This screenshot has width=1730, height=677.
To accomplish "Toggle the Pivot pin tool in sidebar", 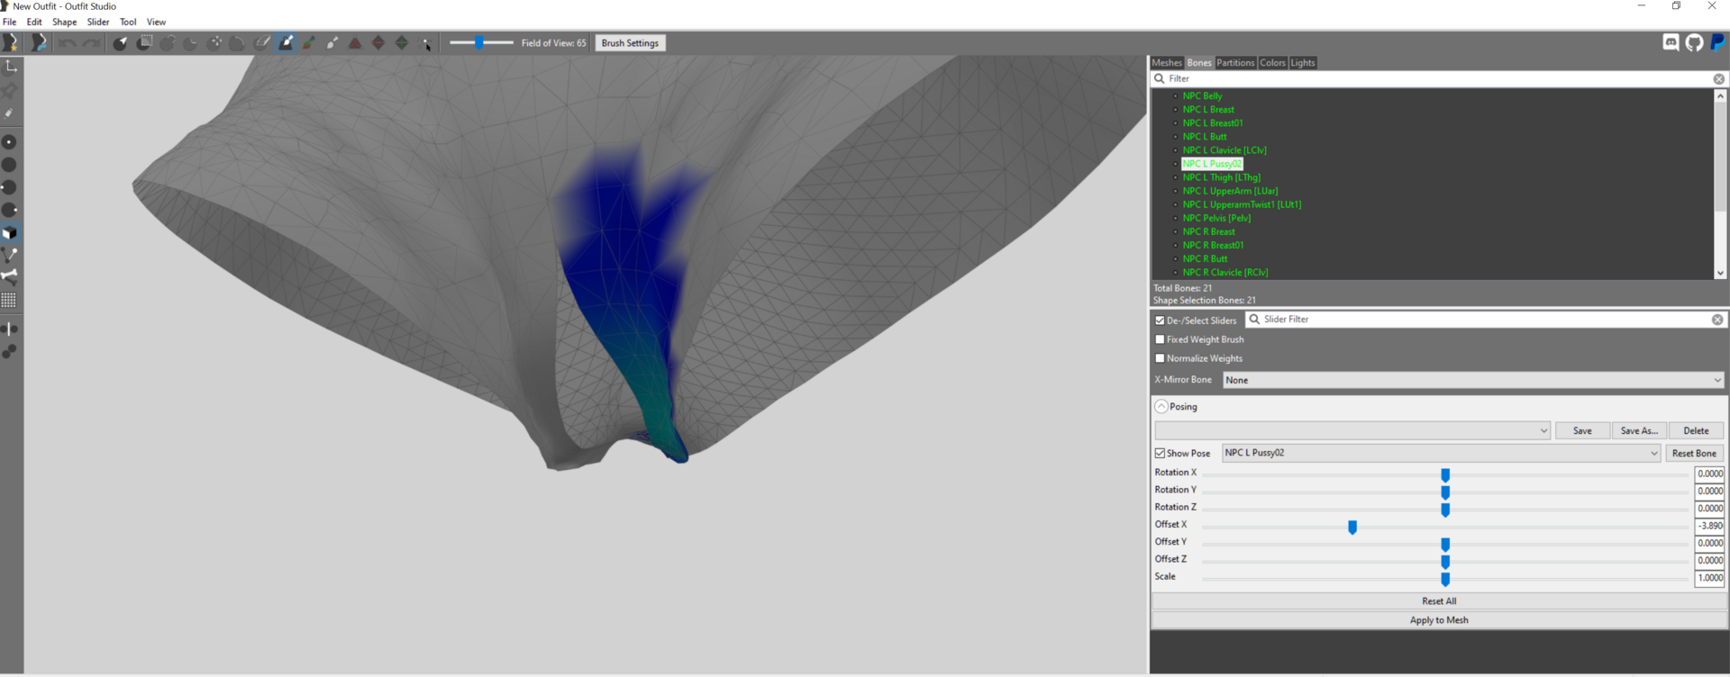I will [x=11, y=90].
